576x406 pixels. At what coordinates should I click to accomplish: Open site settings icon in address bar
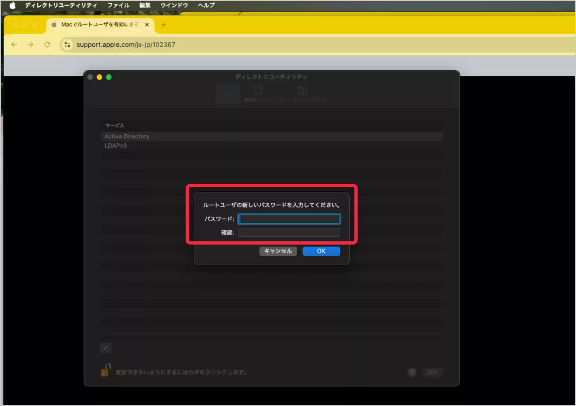67,44
